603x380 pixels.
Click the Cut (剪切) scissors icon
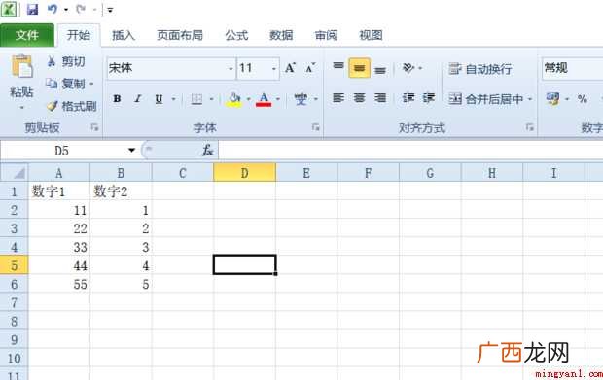coord(52,61)
